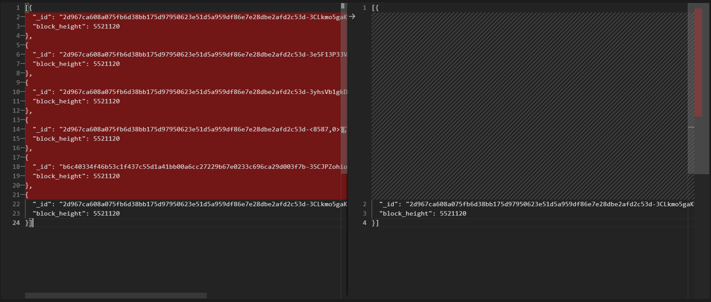Click block_height value on right pane line 3
Image resolution: width=711 pixels, height=302 pixels.
453,213
